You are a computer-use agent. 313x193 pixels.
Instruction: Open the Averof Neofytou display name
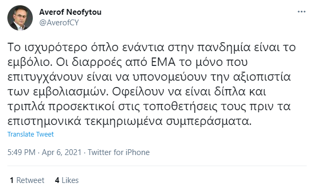coord(70,12)
